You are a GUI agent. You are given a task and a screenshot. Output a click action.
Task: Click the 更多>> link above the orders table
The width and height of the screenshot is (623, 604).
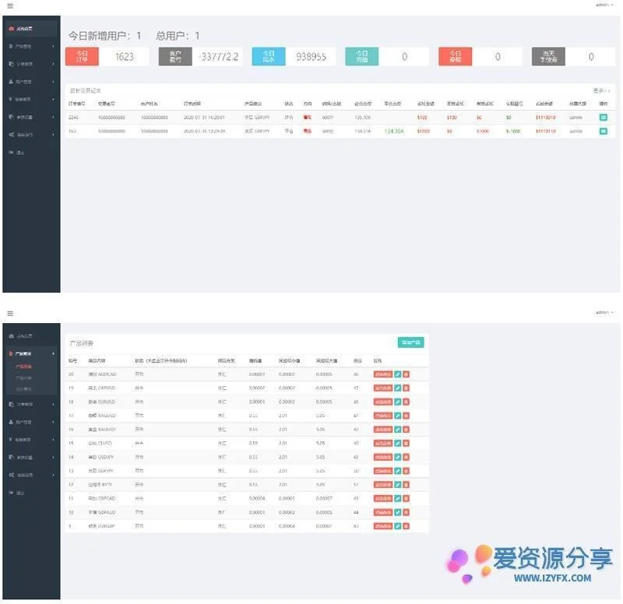pyautogui.click(x=601, y=90)
